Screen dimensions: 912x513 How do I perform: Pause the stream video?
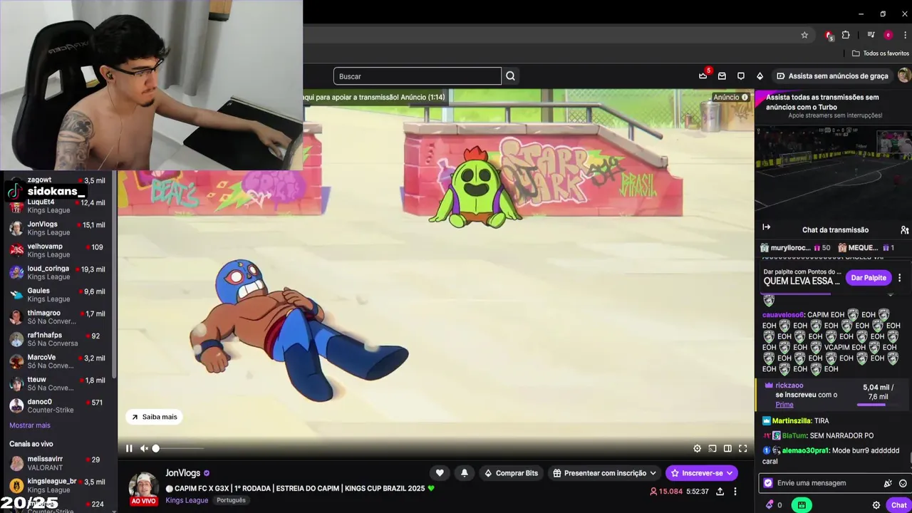[x=129, y=448]
